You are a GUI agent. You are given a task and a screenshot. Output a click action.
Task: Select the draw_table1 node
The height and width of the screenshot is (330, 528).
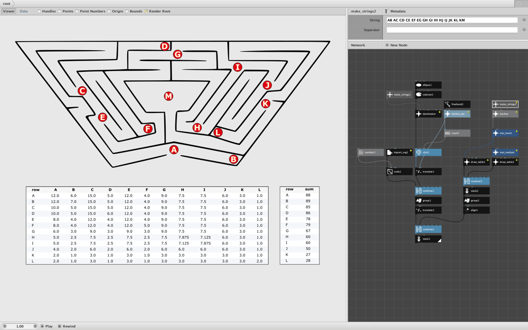476,162
